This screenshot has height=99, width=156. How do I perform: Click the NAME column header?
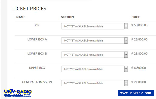pyautogui.click(x=21, y=17)
